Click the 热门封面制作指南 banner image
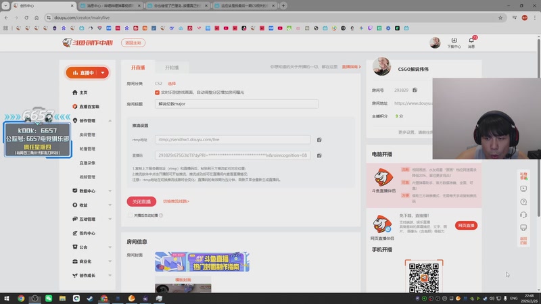 (202, 261)
